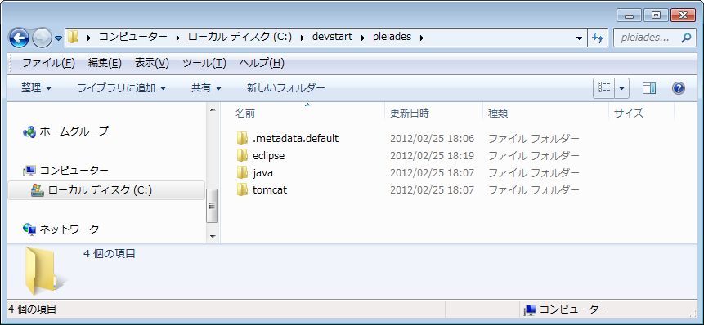
Task: Expand arrow after devstart breadcrumb
Action: pyautogui.click(x=363, y=38)
